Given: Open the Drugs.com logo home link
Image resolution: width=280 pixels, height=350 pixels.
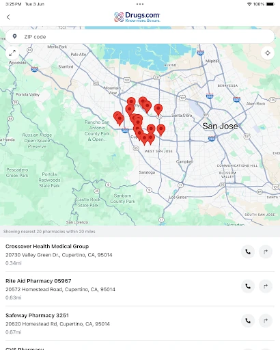Looking at the screenshot, I should 137,17.
